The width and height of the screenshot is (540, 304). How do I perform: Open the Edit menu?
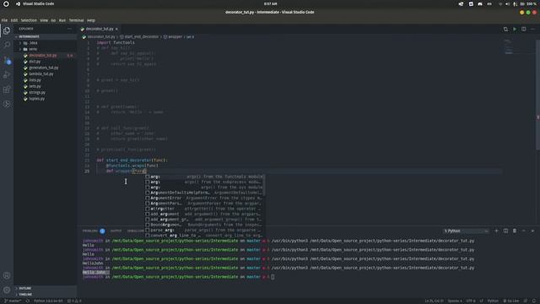[x=14, y=20]
